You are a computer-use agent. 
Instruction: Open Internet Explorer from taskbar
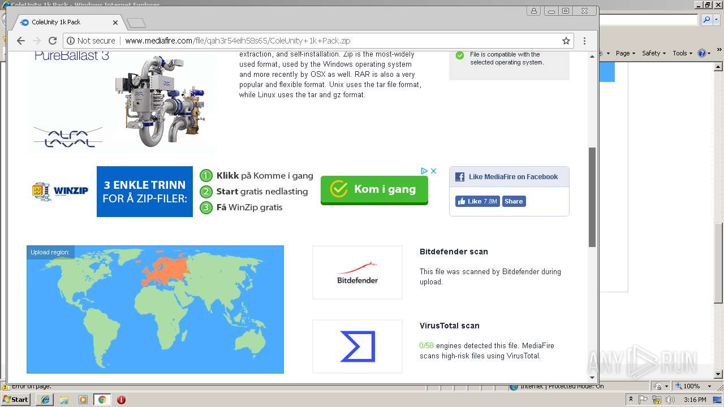[45, 400]
